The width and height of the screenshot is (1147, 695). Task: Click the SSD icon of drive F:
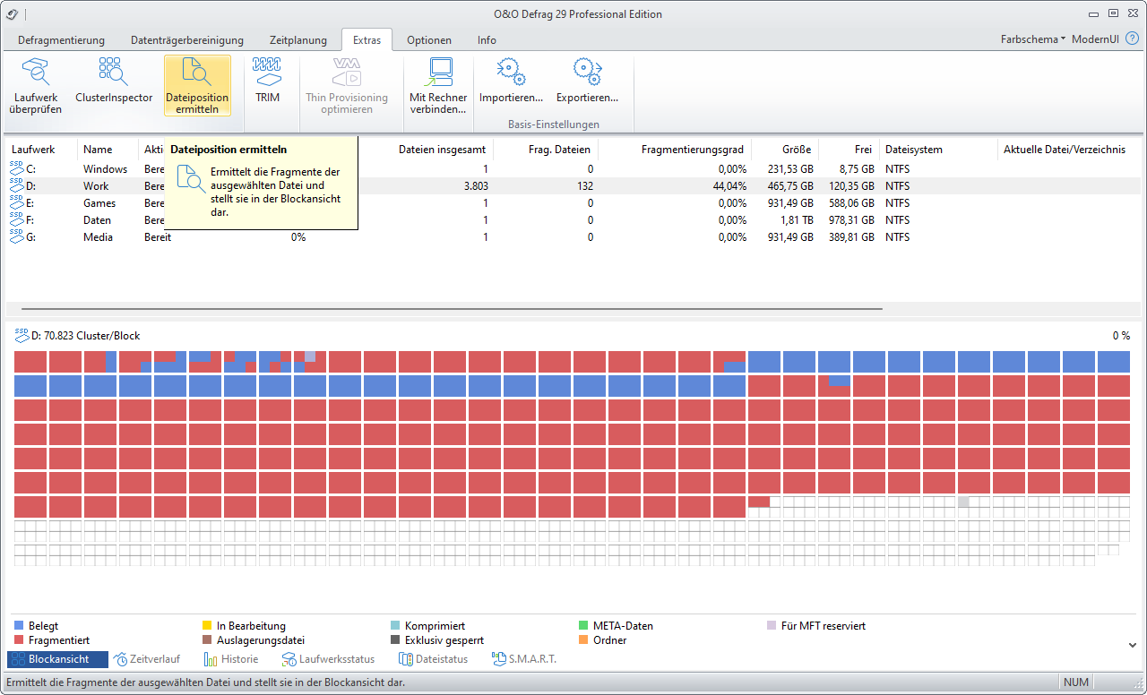point(17,219)
